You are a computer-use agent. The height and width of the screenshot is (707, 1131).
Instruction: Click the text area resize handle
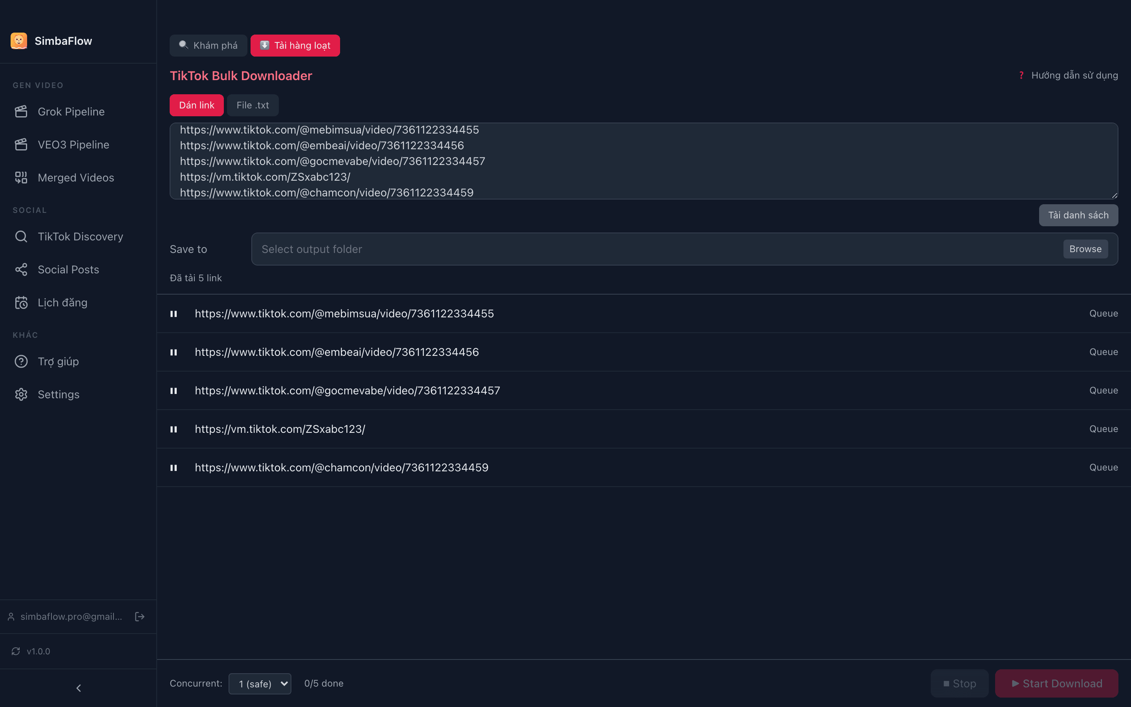pyautogui.click(x=1114, y=196)
